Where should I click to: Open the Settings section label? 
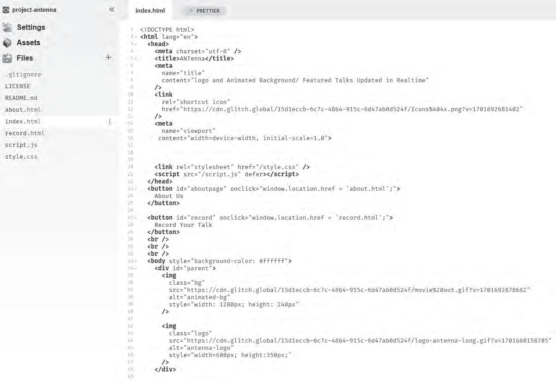tap(31, 27)
